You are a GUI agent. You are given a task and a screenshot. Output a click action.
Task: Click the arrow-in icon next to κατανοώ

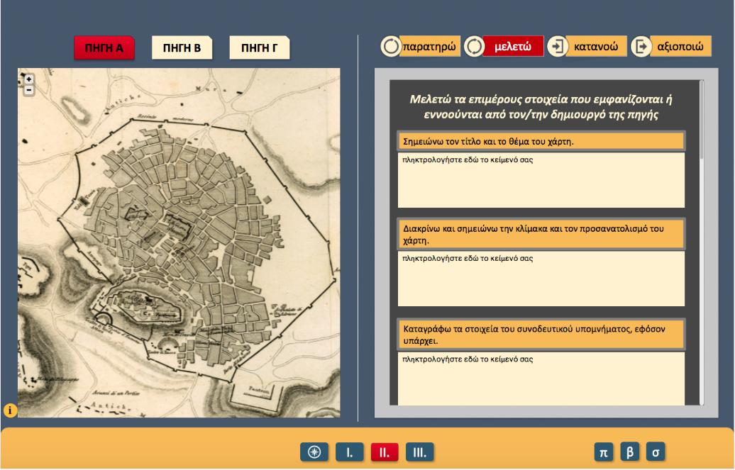pyautogui.click(x=558, y=46)
